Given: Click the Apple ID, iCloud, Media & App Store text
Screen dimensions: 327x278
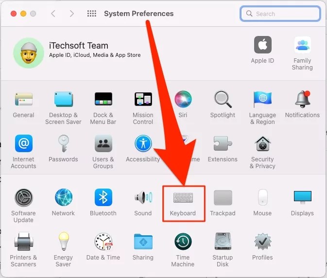Looking at the screenshot, I should [x=95, y=55].
